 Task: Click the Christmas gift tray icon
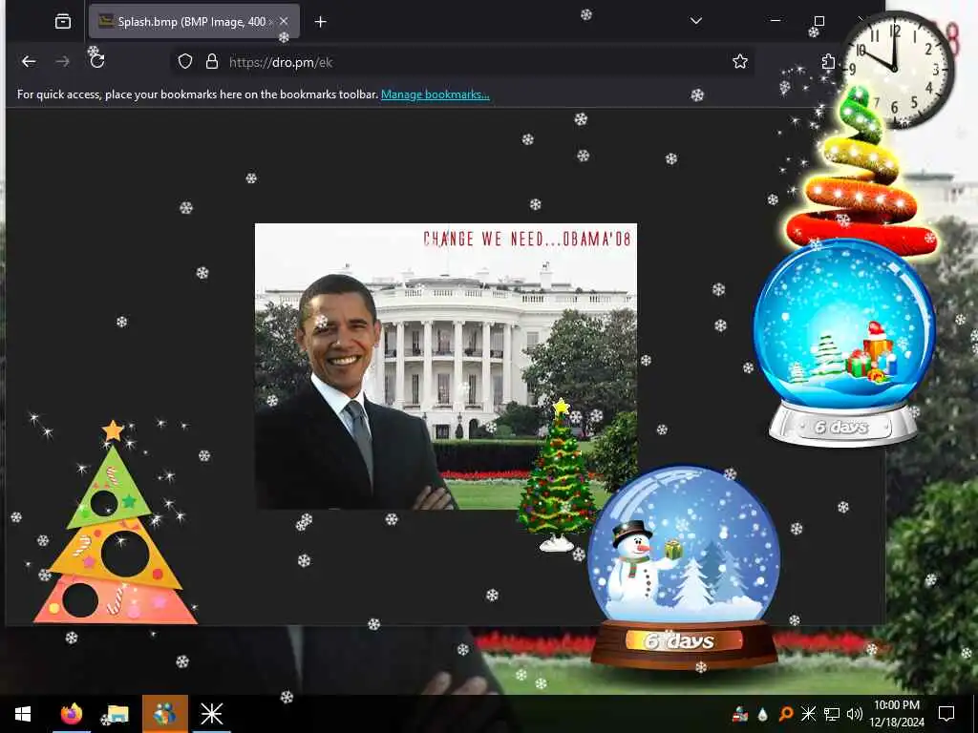pyautogui.click(x=740, y=714)
